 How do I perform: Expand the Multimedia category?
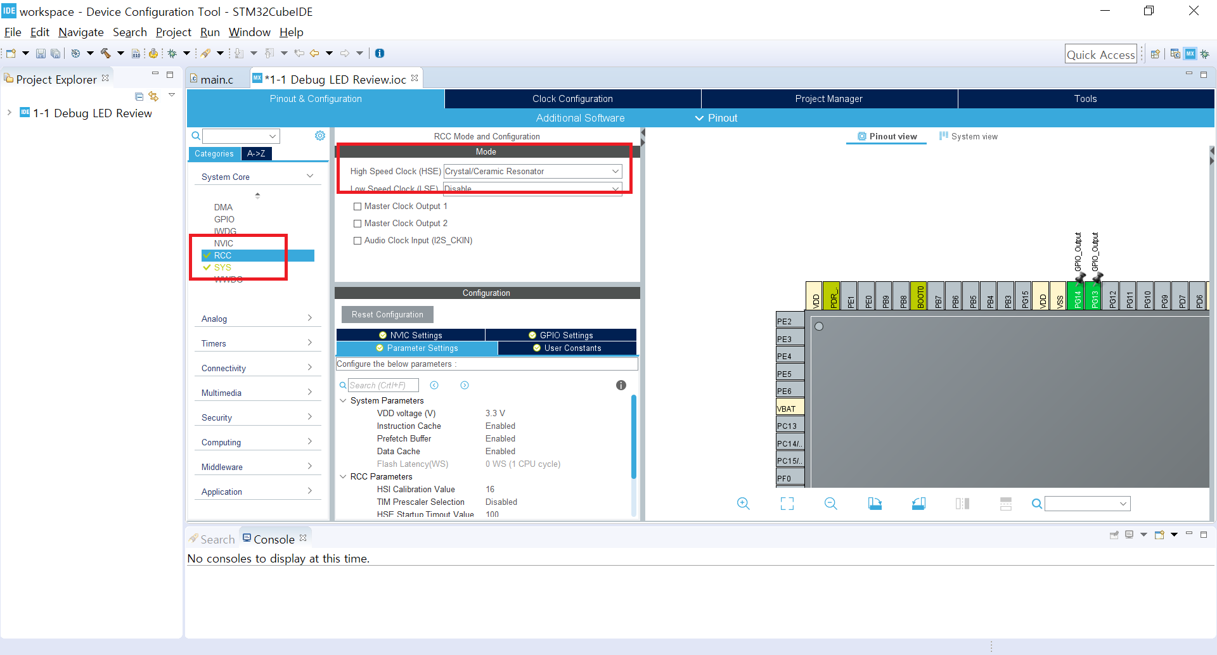pos(310,392)
